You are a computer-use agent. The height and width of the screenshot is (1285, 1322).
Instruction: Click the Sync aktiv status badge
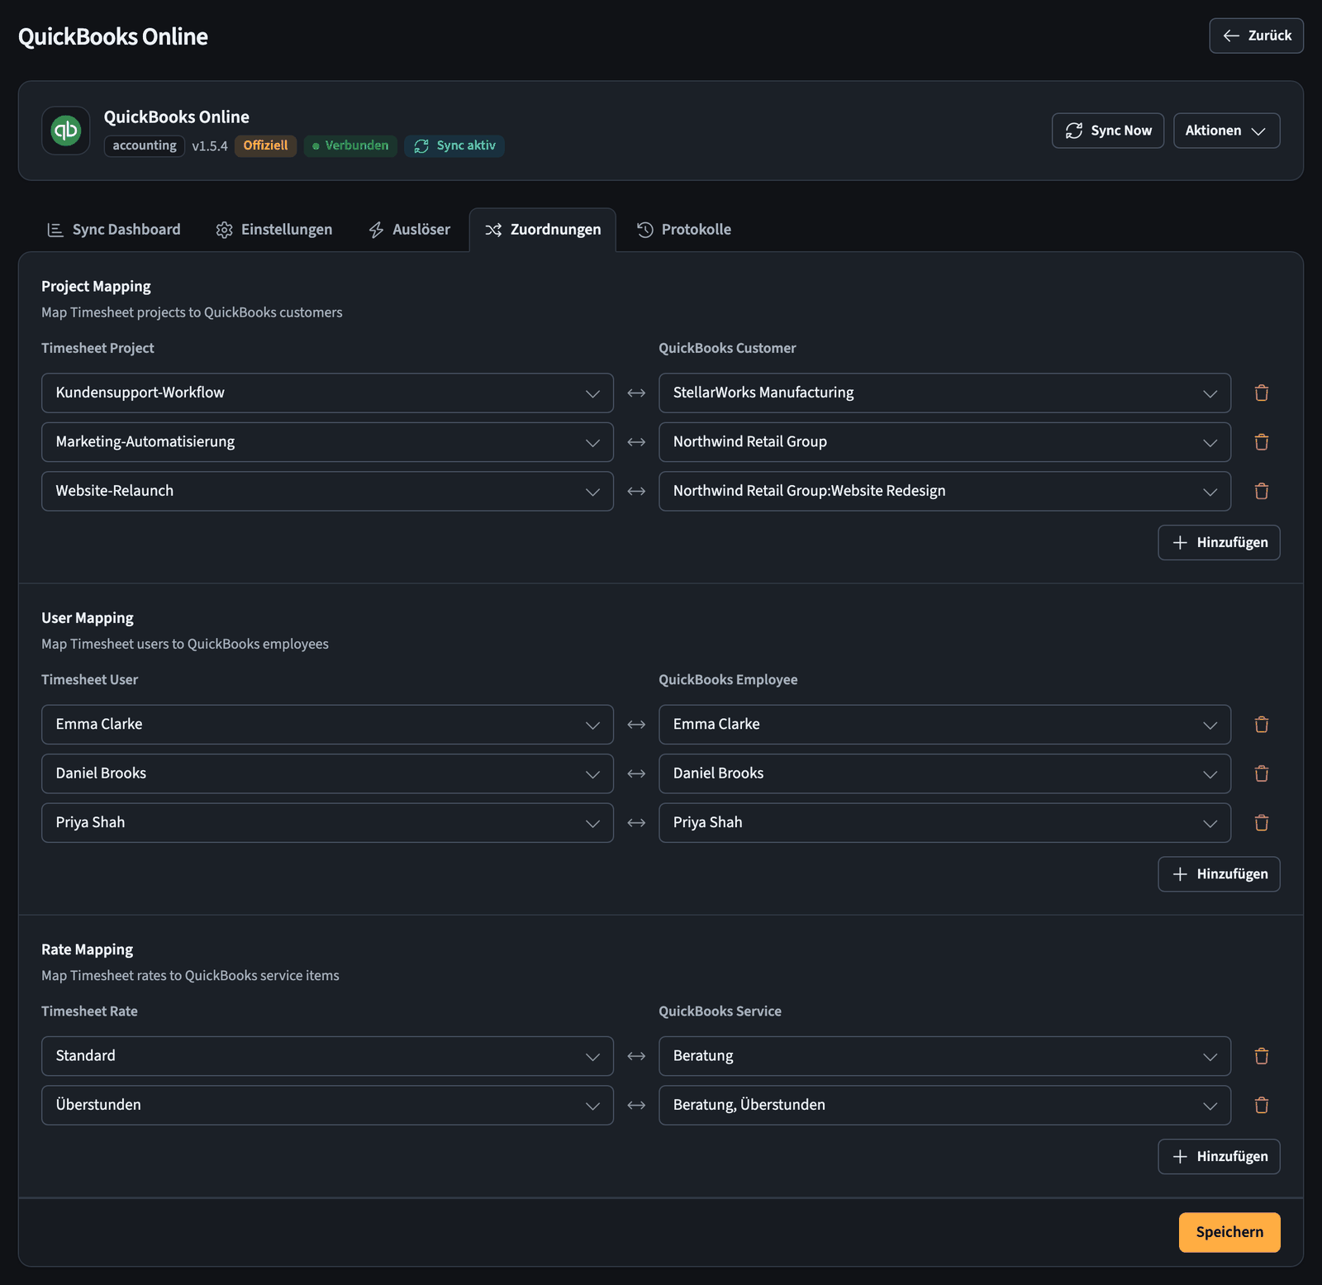click(x=454, y=145)
